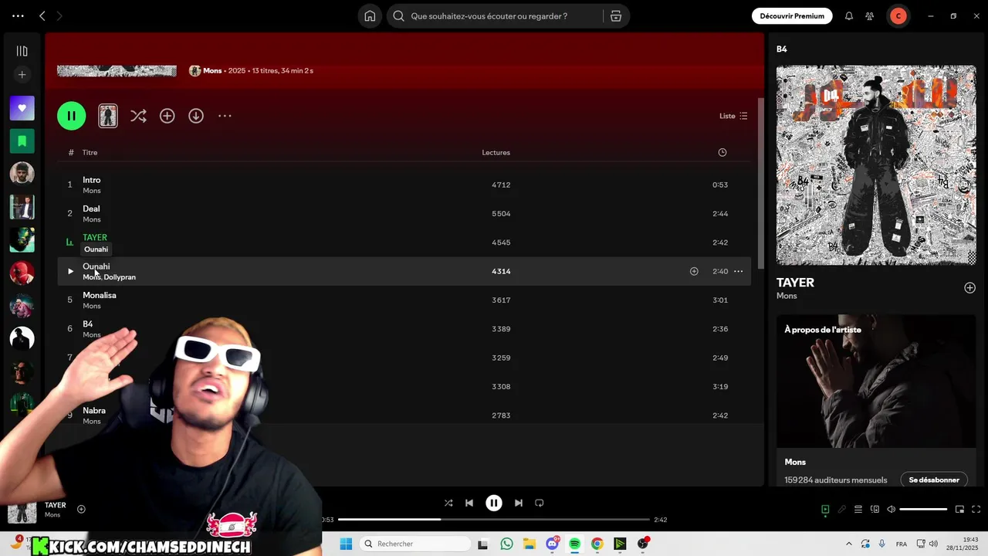Open notifications bell icon
Viewport: 988px width, 556px height.
pos(849,15)
